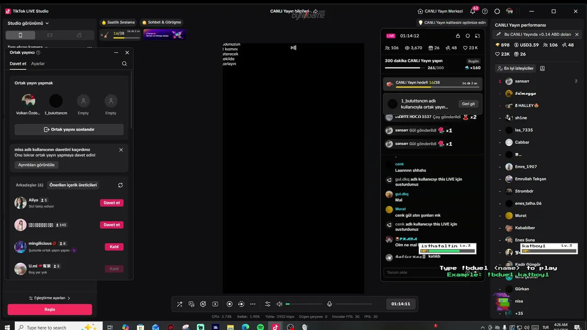Viewport: 587px width, 330px height.
Task: Search co-hosts with the magnifier icon
Action: point(124,64)
